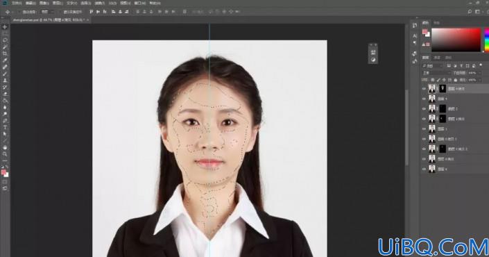Select the Dodge tool

click(x=5, y=114)
